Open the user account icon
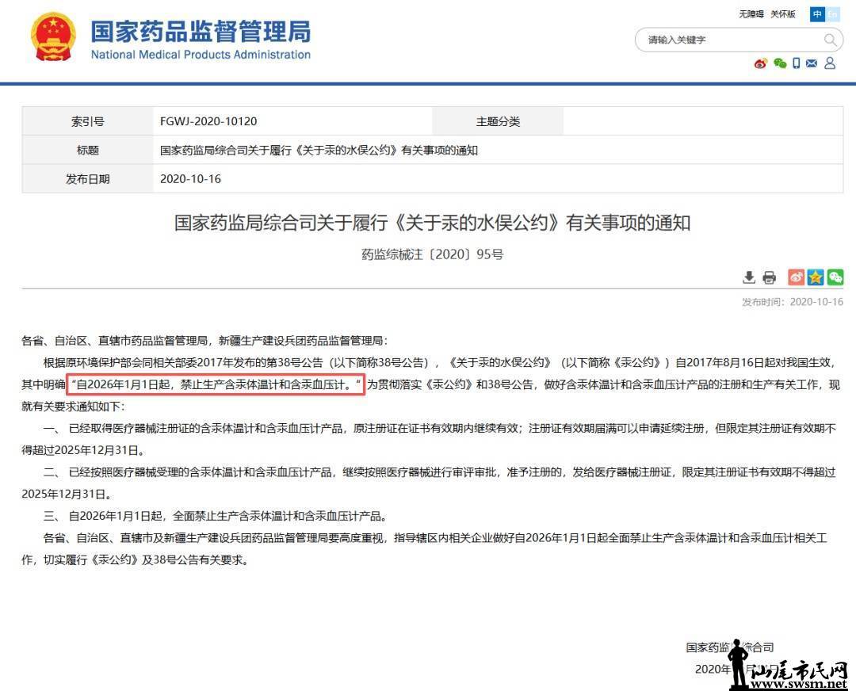The height and width of the screenshot is (695, 856). click(x=830, y=63)
